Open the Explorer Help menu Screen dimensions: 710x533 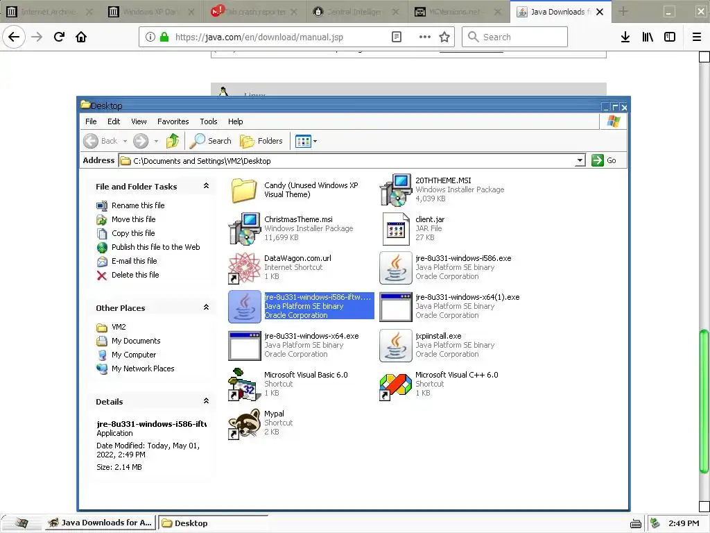[x=236, y=121]
